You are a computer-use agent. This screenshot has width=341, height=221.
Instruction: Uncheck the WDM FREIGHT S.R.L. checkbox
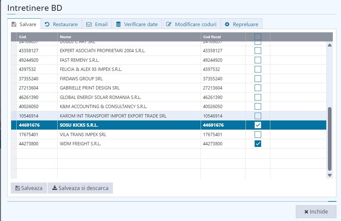point(258,144)
